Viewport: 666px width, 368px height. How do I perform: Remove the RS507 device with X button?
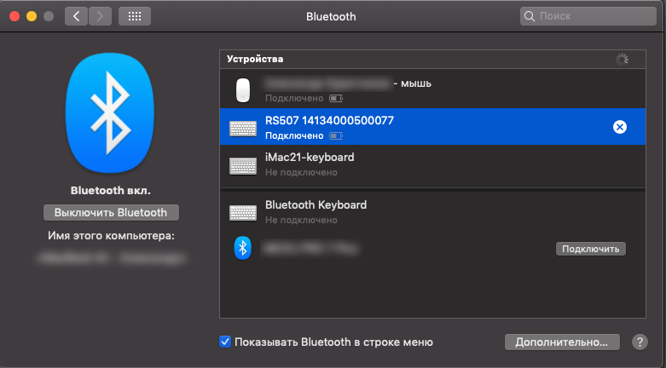(x=620, y=127)
